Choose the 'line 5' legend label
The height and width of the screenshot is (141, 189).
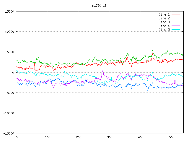coord(164,30)
